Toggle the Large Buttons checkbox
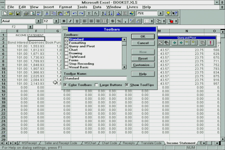225x150 pixels. [96, 85]
